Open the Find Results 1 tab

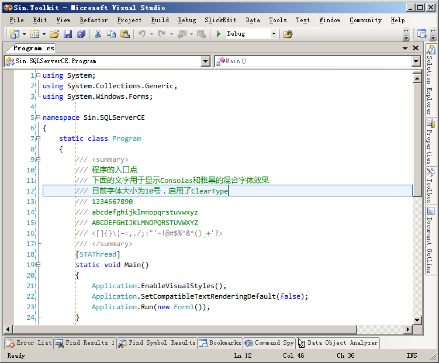pos(85,343)
